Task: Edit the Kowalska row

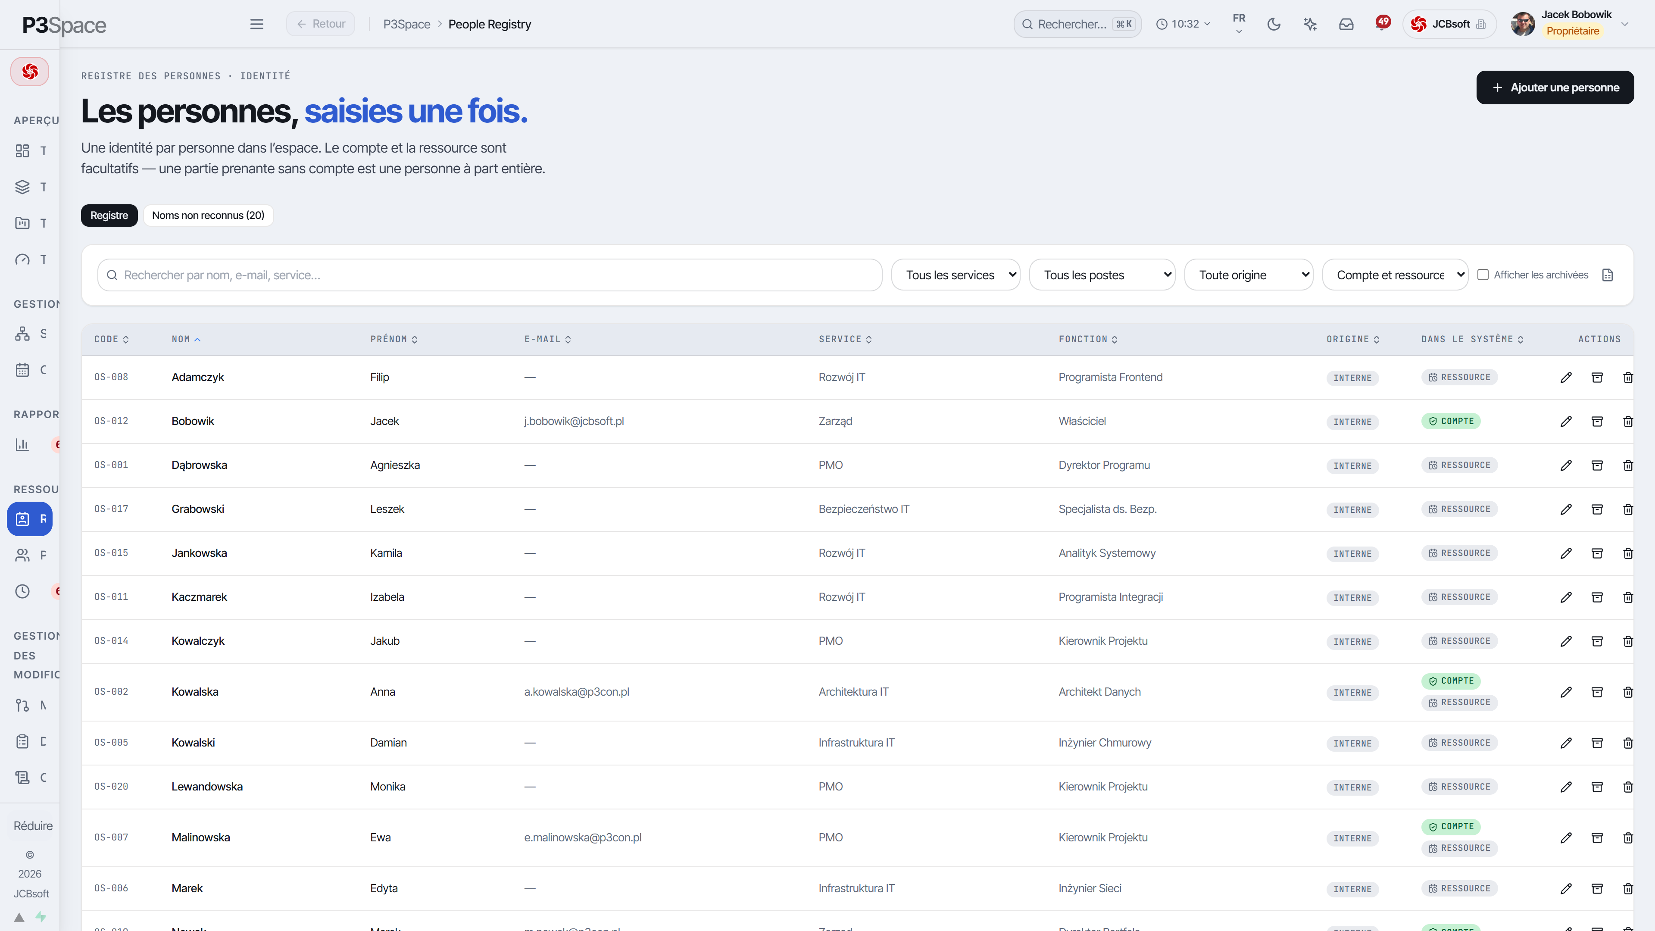Action: (1566, 692)
